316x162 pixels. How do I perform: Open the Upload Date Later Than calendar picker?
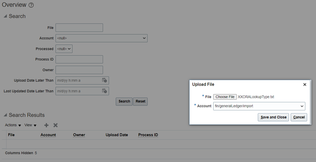[105, 80]
